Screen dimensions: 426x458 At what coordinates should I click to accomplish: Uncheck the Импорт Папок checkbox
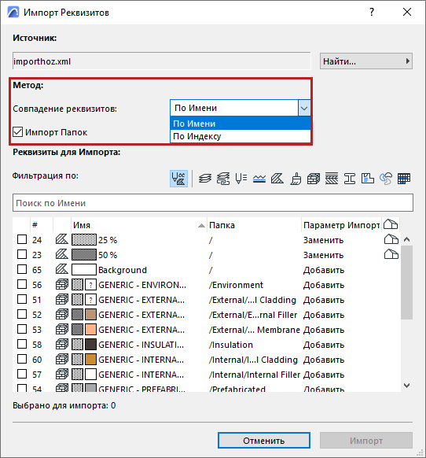click(x=18, y=132)
